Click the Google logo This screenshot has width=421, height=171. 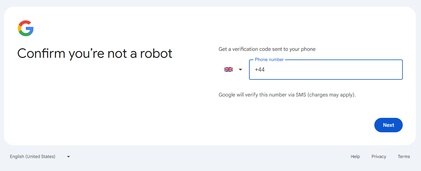(x=26, y=28)
